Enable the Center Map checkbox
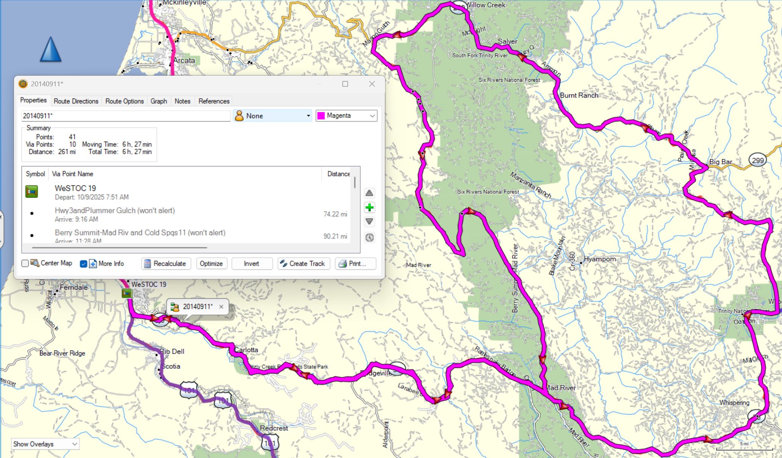The width and height of the screenshot is (782, 458). click(x=25, y=263)
